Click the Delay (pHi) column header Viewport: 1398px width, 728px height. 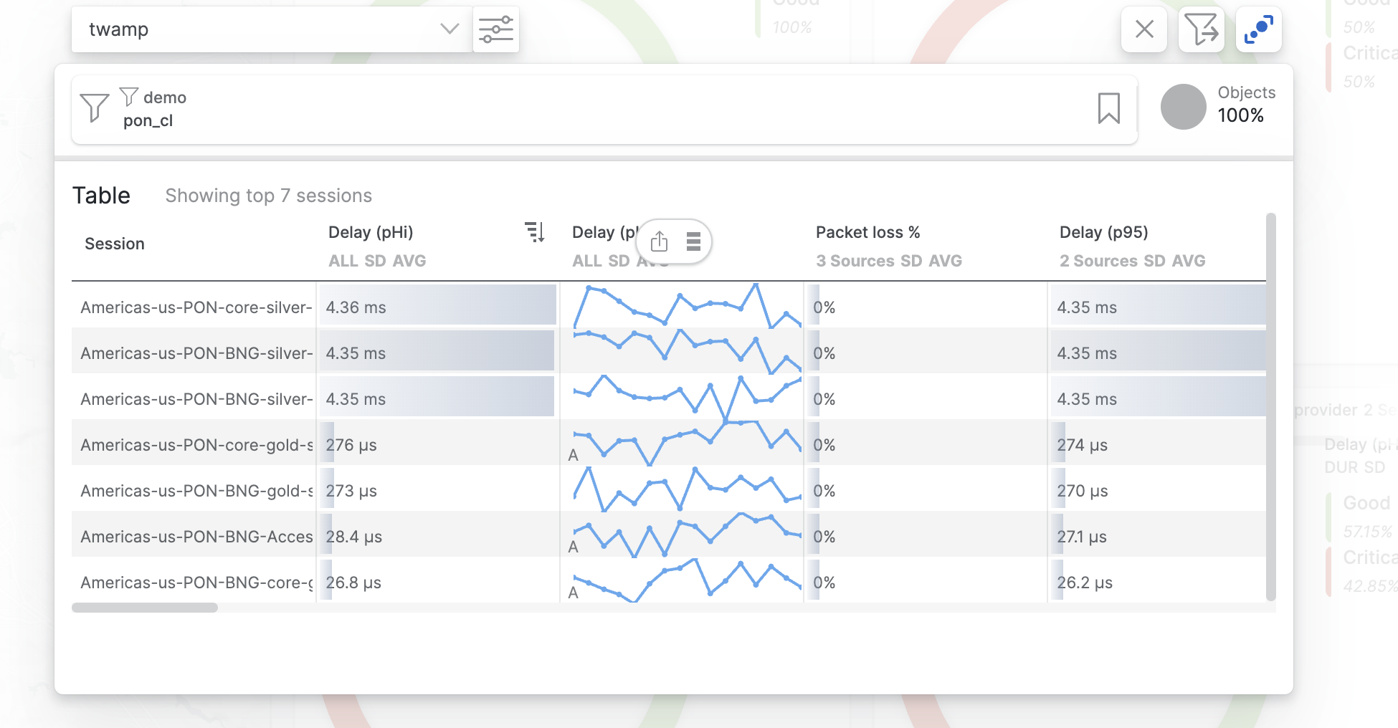[x=371, y=232]
